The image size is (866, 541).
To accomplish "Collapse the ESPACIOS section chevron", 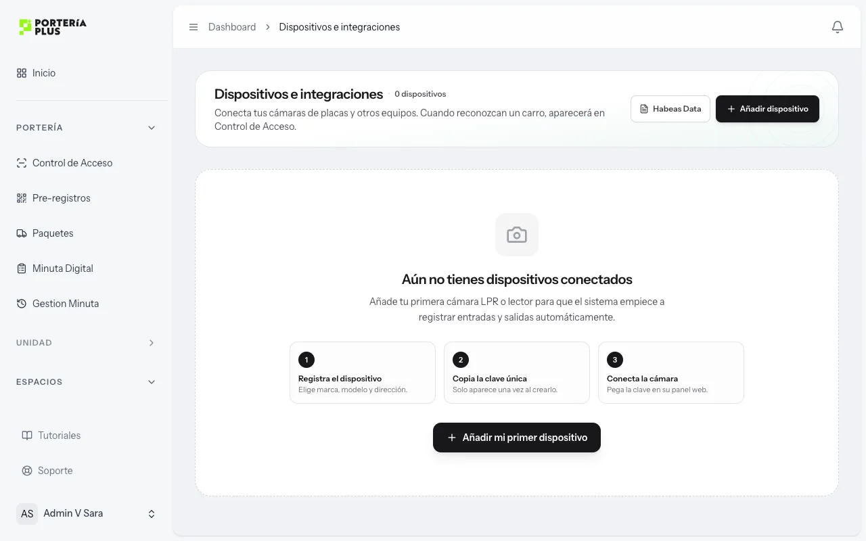I will coord(152,382).
